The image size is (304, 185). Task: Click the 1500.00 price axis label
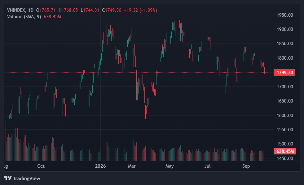pos(285,144)
